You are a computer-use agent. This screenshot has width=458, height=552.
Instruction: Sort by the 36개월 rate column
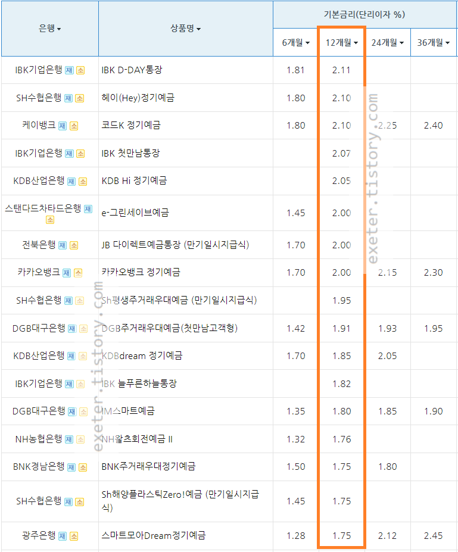[434, 43]
